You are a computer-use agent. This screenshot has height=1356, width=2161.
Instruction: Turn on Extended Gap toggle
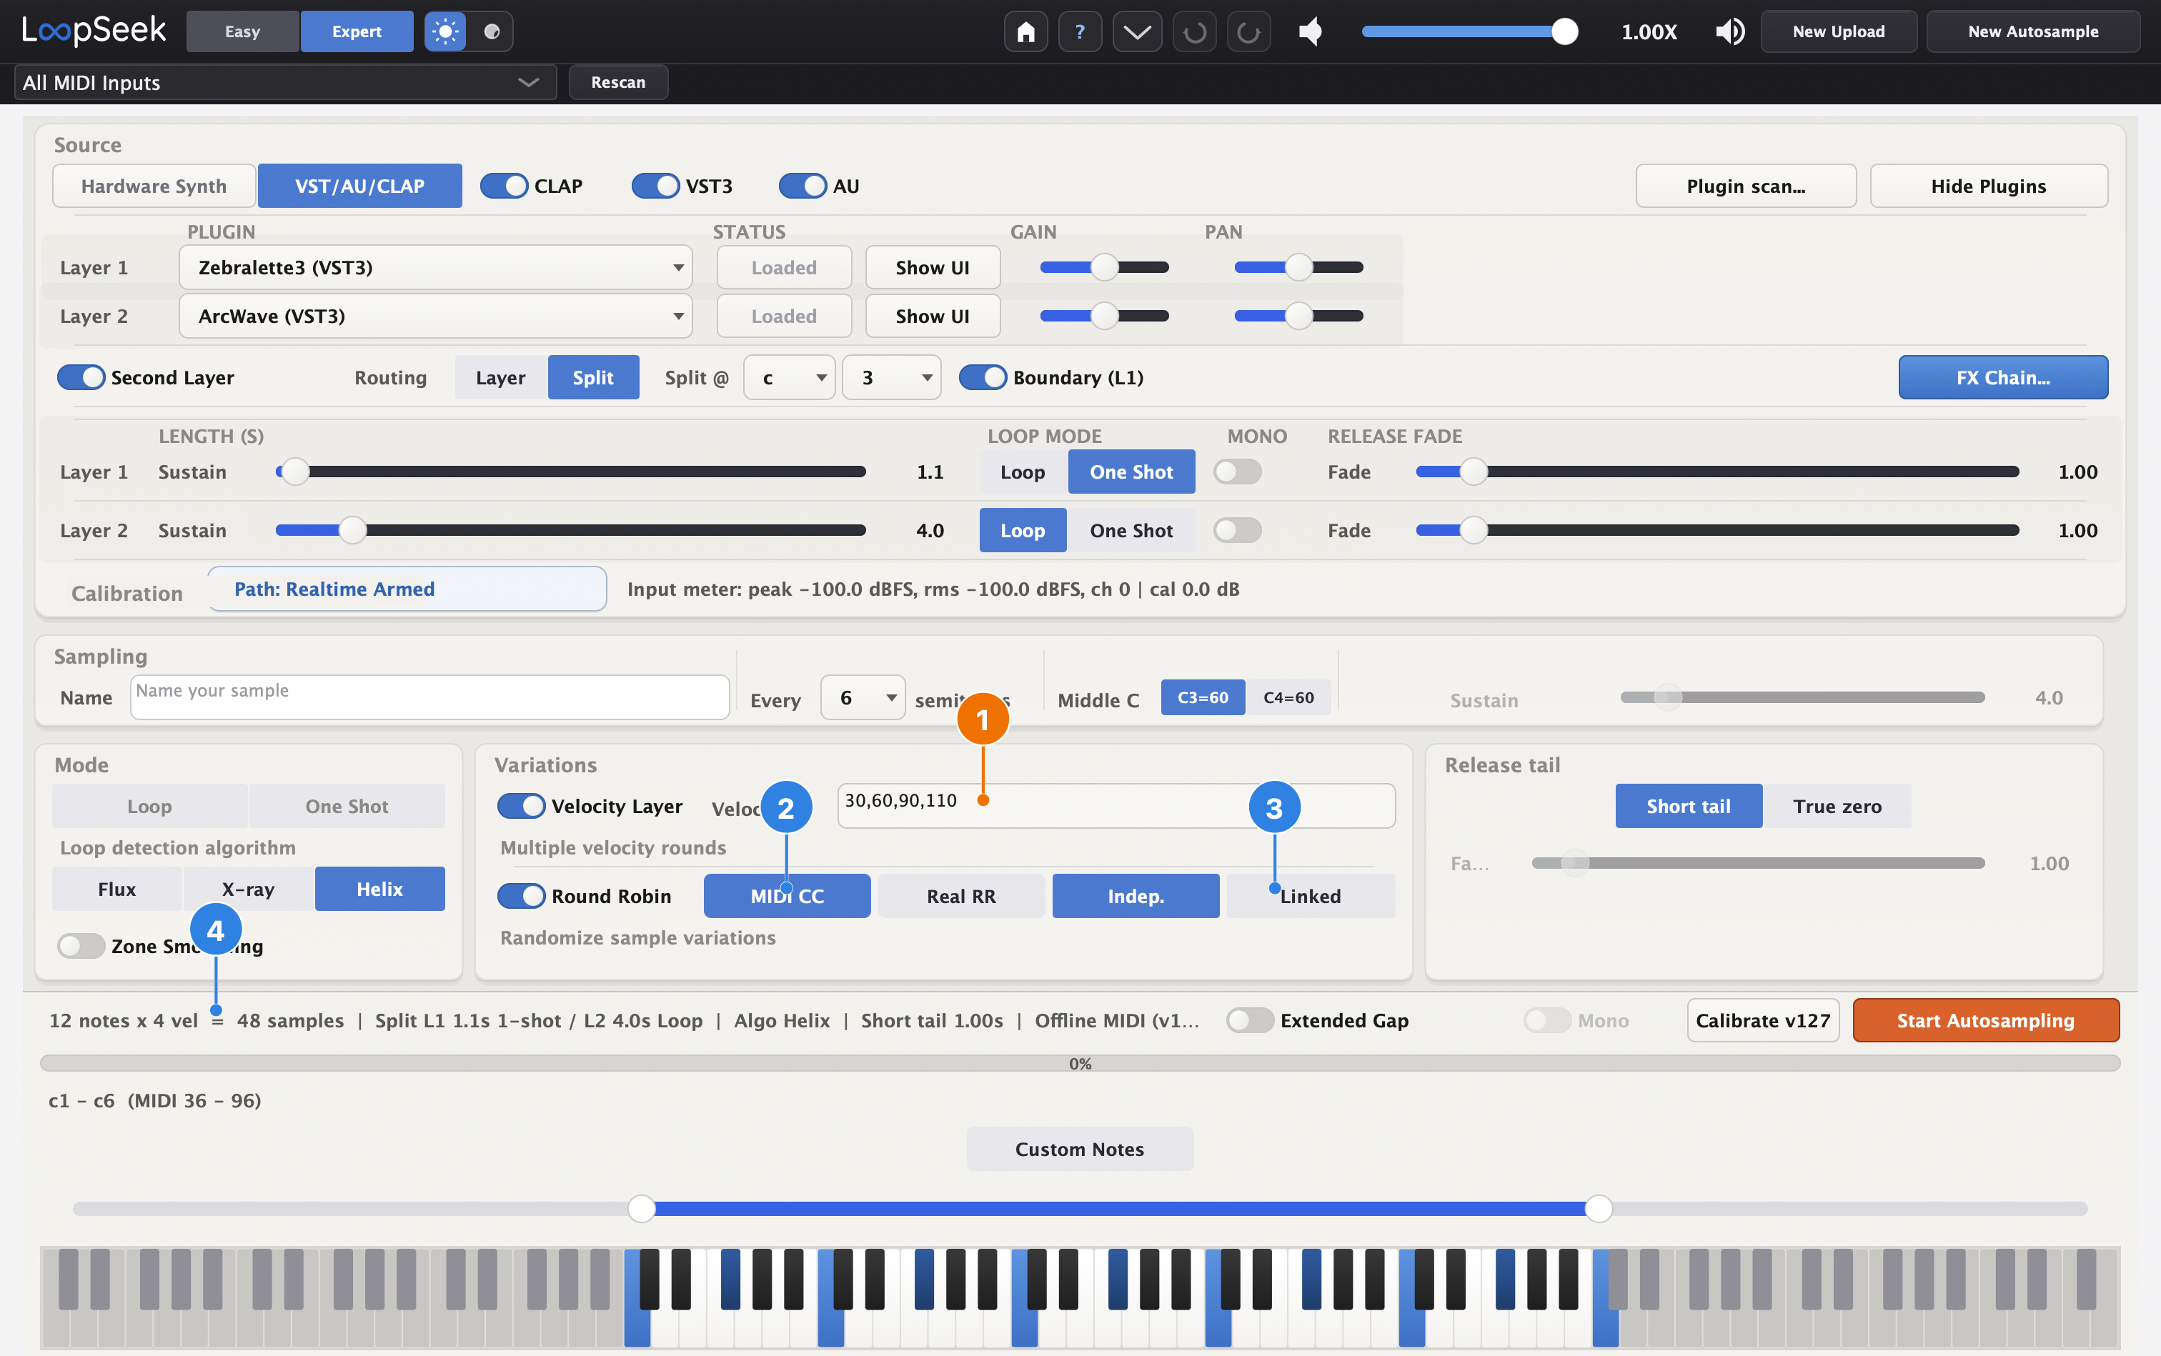pyautogui.click(x=1250, y=1021)
